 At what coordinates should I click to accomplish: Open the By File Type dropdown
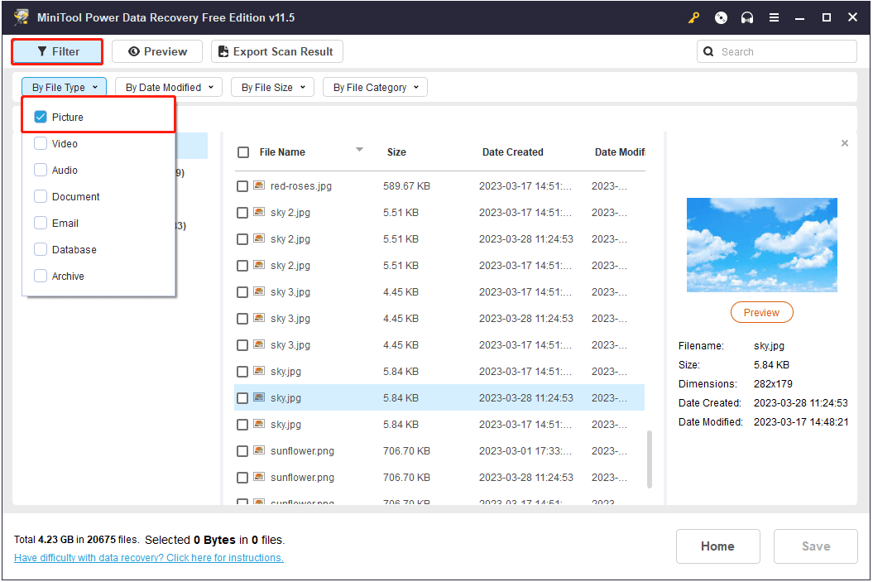click(64, 88)
